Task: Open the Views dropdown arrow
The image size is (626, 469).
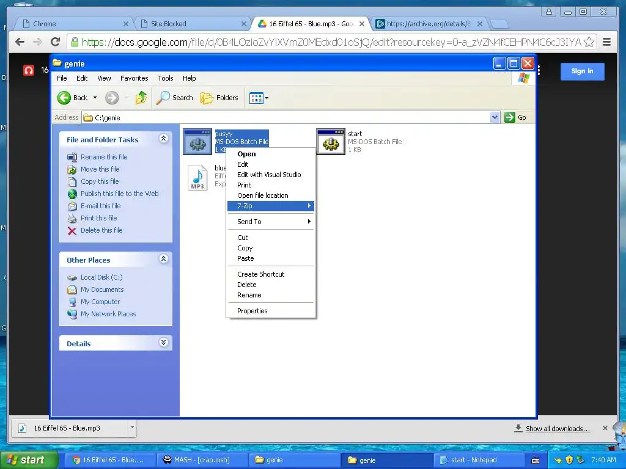Action: coord(267,98)
